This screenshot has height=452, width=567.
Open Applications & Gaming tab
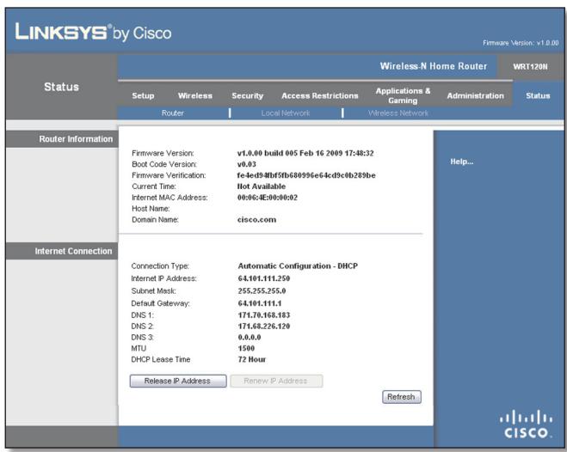tap(403, 95)
